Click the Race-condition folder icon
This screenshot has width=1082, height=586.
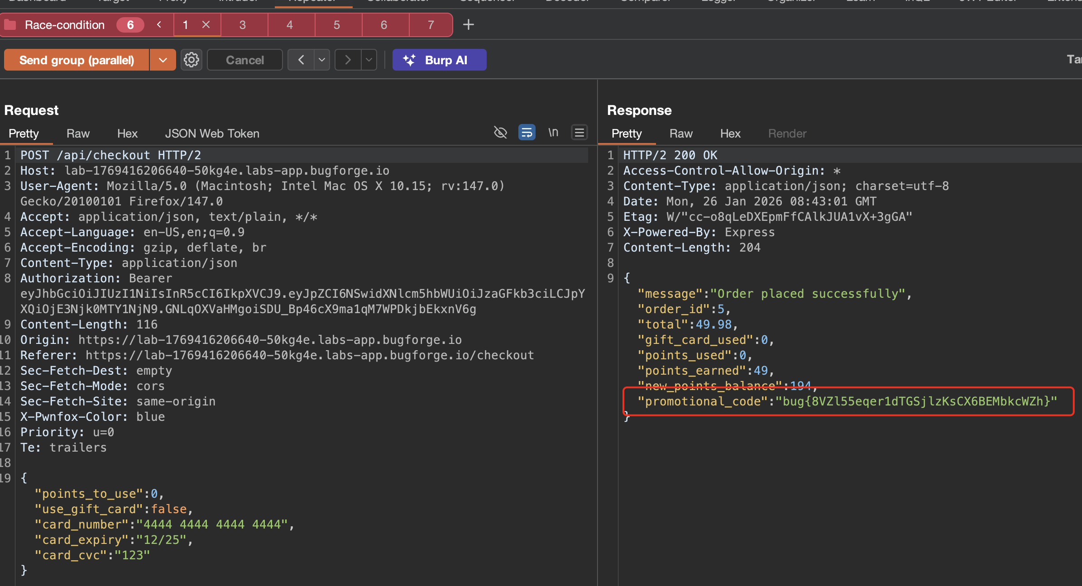pos(10,24)
